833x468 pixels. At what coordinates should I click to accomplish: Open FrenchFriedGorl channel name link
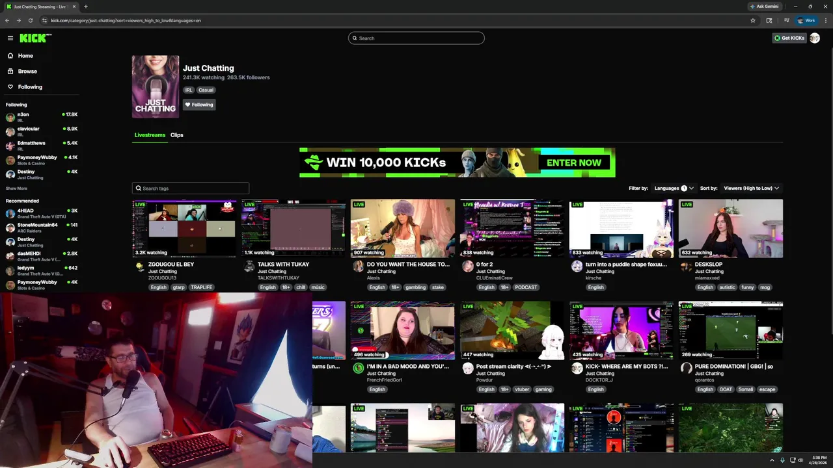pyautogui.click(x=385, y=380)
